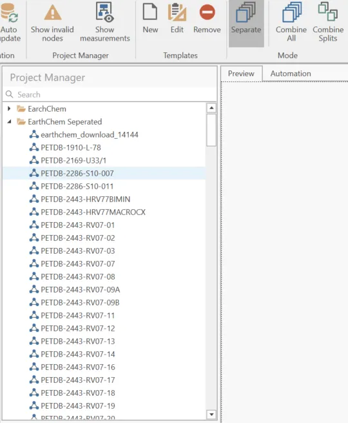Viewport: 348px width, 423px height.
Task: Select the PETDB-2286-S10-011 label
Action: pos(77,187)
